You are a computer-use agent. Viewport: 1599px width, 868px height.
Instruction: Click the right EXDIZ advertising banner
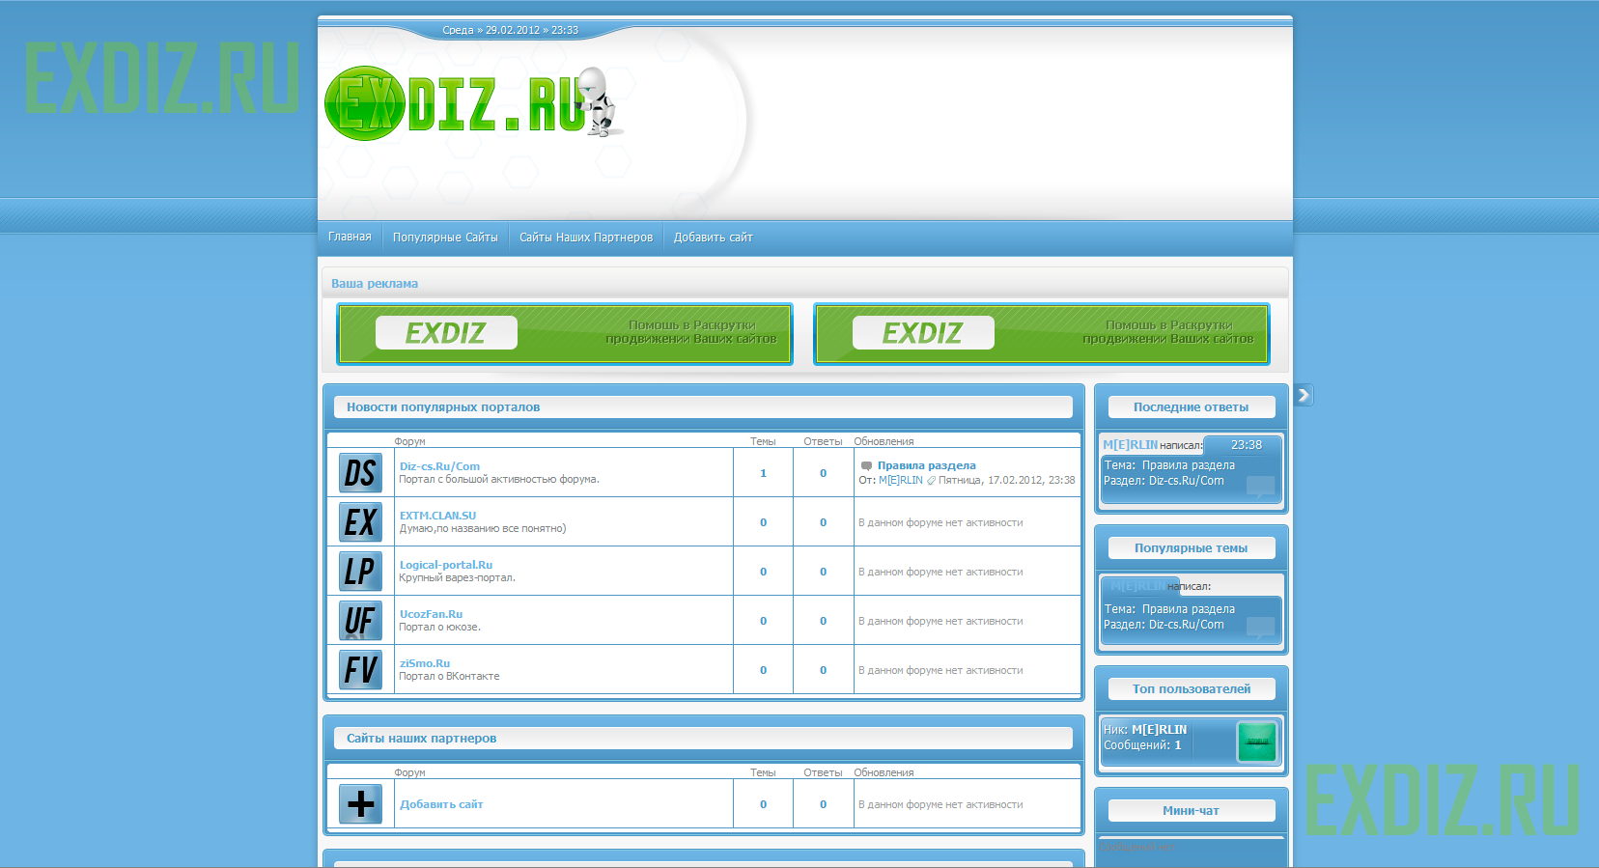click(1042, 334)
